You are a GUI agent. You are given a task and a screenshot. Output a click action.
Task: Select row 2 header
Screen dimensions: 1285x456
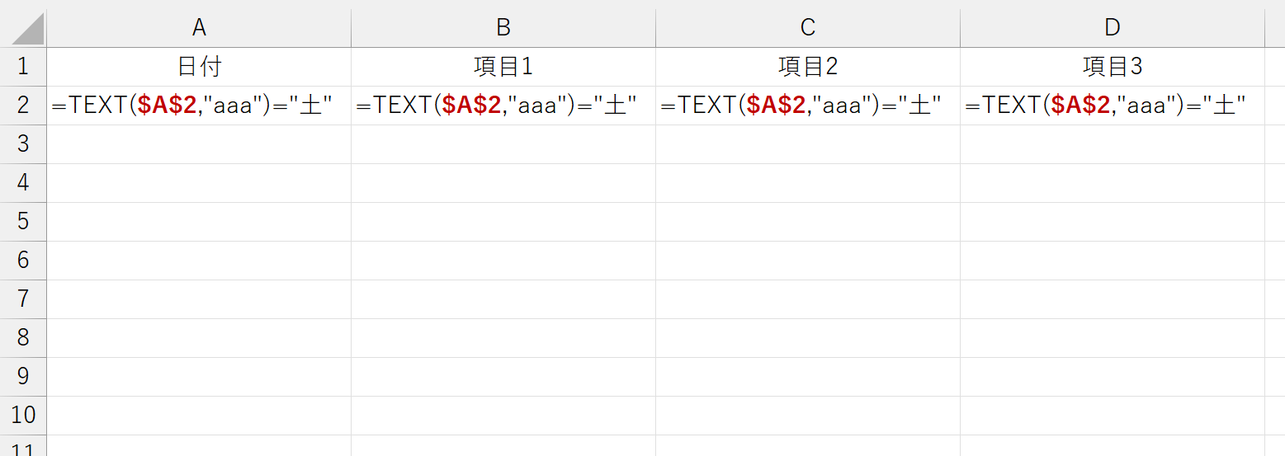[x=23, y=106]
